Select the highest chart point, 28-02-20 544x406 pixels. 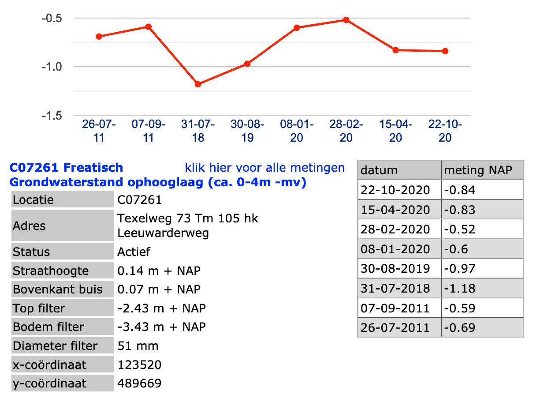coord(346,20)
